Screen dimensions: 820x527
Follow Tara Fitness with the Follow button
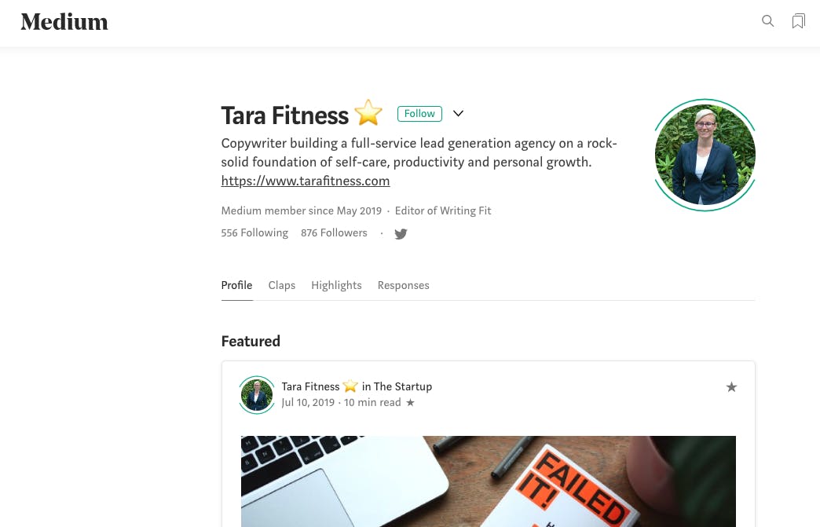tap(419, 113)
